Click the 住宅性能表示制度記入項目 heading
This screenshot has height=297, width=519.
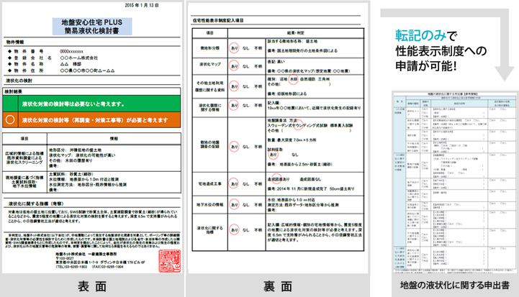(218, 21)
